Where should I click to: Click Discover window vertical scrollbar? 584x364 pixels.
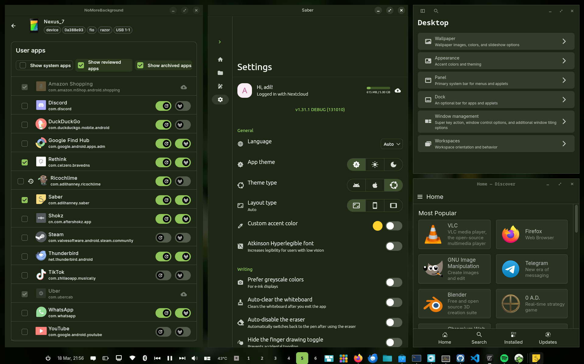click(576, 219)
